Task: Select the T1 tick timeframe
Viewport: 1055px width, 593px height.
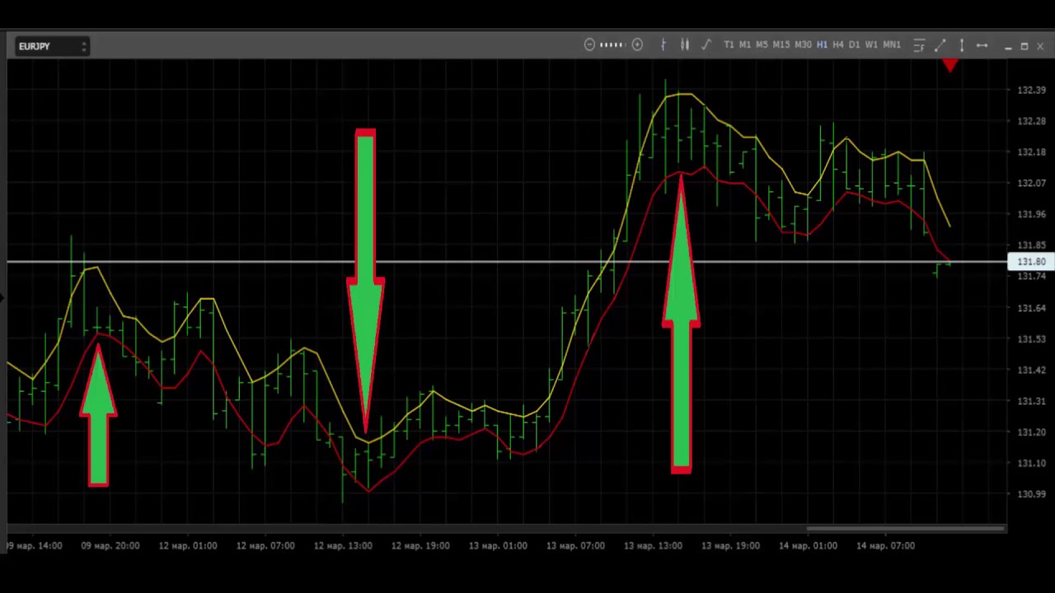Action: 729,45
